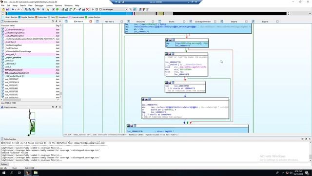Close the Graph overview panel
312x176 pixels.
click(x=60, y=107)
